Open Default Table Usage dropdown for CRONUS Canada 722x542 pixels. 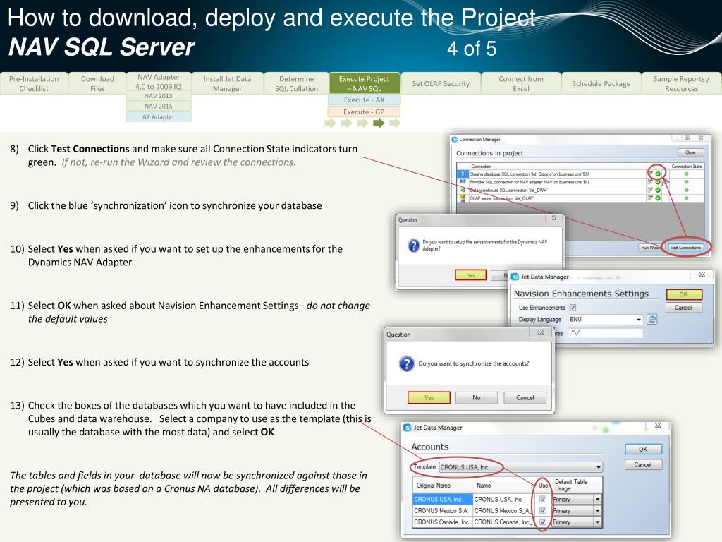[597, 522]
